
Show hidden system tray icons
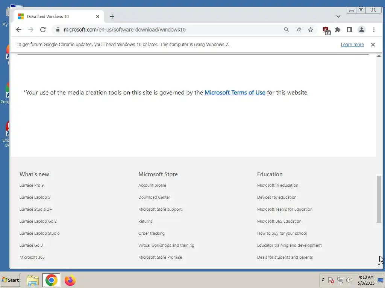323,280
